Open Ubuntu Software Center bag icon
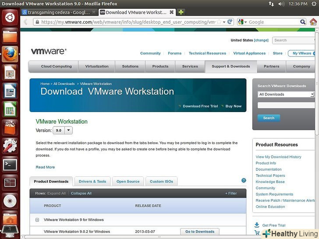 (10, 127)
